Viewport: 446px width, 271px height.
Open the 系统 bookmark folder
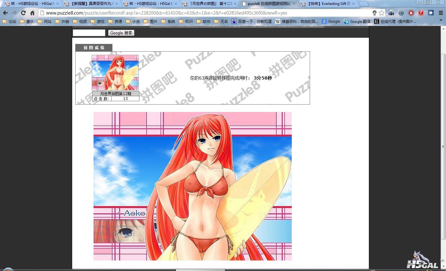(x=168, y=21)
